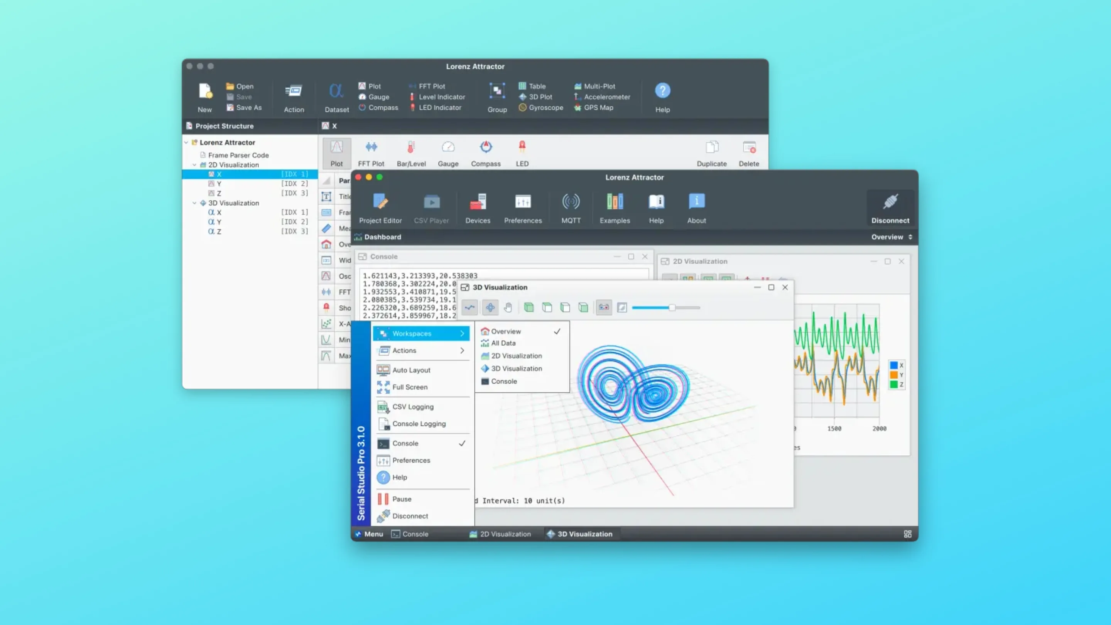Open Preferences in the front toolbar
This screenshot has height=625, width=1111.
[x=523, y=209]
